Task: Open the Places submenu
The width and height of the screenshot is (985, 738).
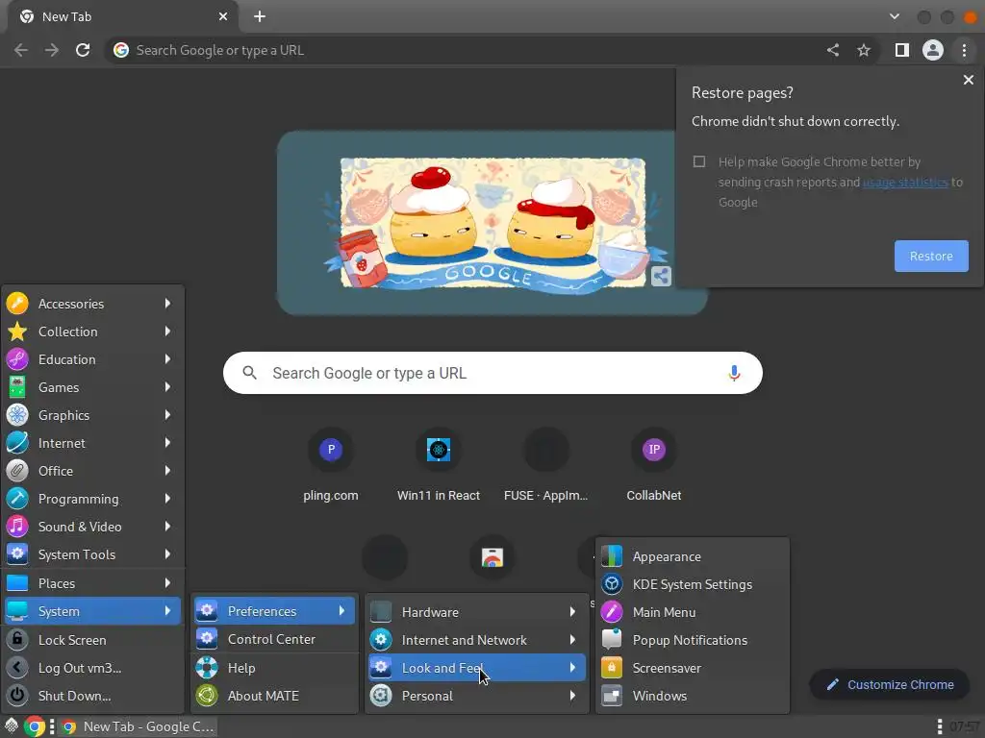Action: [92, 583]
